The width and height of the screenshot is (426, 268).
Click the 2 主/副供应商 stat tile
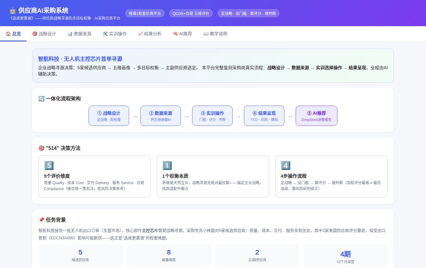click(257, 256)
